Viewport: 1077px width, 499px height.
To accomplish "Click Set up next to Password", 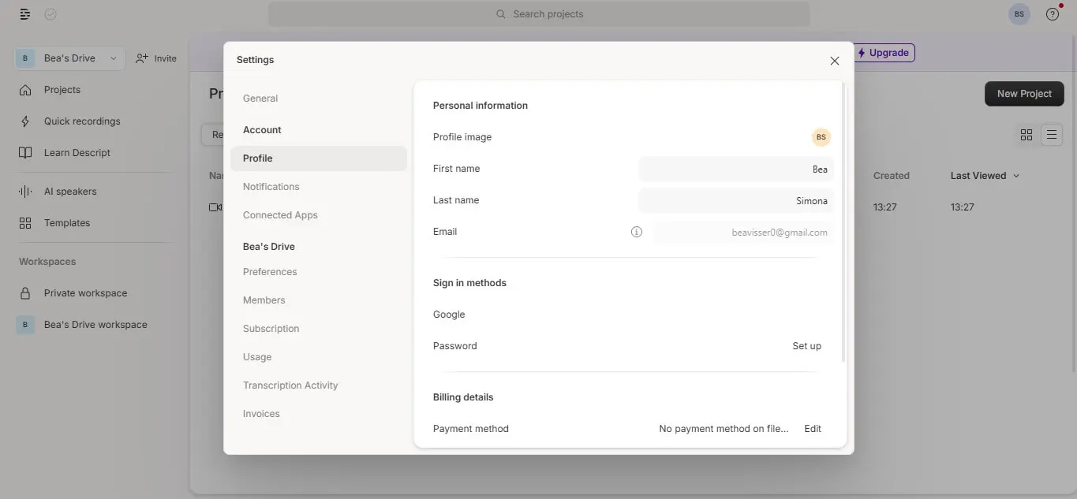I will pos(806,346).
